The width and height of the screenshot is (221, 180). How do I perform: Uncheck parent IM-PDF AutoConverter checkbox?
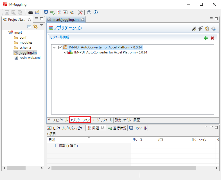[x=60, y=47]
